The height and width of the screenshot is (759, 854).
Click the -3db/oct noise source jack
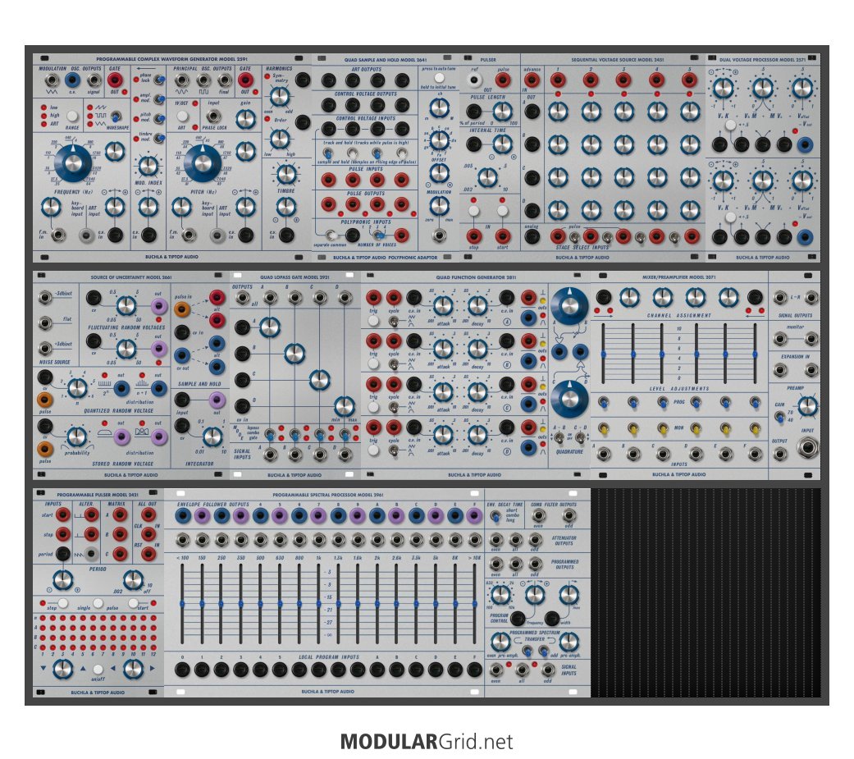tap(45, 298)
